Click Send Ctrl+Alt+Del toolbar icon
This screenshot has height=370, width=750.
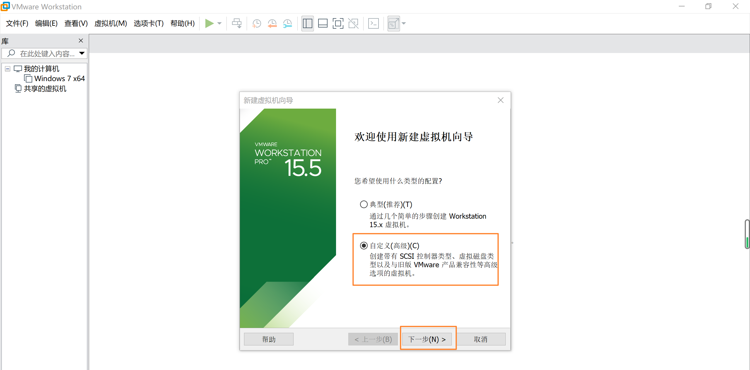(x=237, y=23)
